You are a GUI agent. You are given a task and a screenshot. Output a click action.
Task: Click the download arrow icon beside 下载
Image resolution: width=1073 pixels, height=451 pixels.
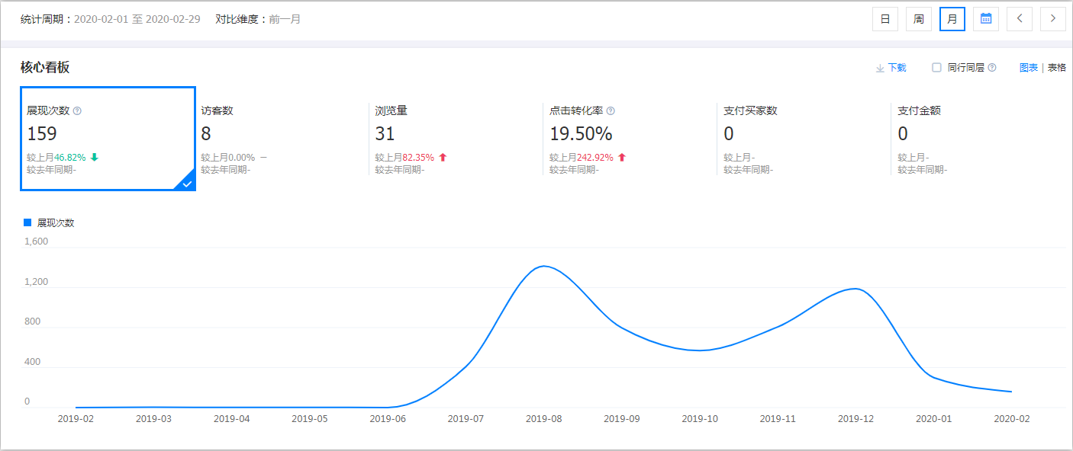(x=879, y=67)
